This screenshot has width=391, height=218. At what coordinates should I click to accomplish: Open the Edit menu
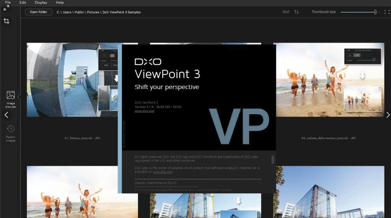(23, 2)
